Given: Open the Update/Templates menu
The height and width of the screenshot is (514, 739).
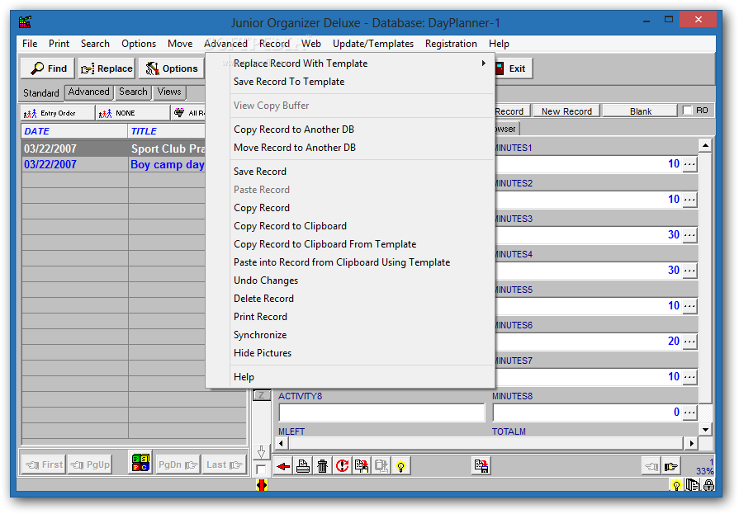Looking at the screenshot, I should click(x=372, y=44).
